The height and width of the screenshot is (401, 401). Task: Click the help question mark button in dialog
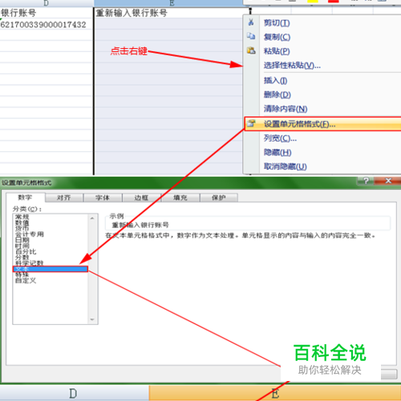tap(366, 181)
